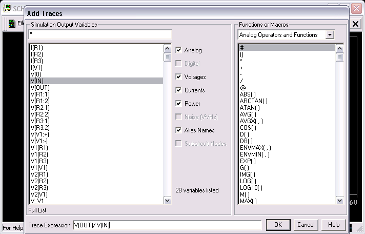Select V2(R1) in variables list
Screen dimensions: 365x234
pyautogui.click(x=96, y=174)
